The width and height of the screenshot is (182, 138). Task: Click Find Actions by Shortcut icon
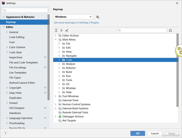(x=170, y=30)
